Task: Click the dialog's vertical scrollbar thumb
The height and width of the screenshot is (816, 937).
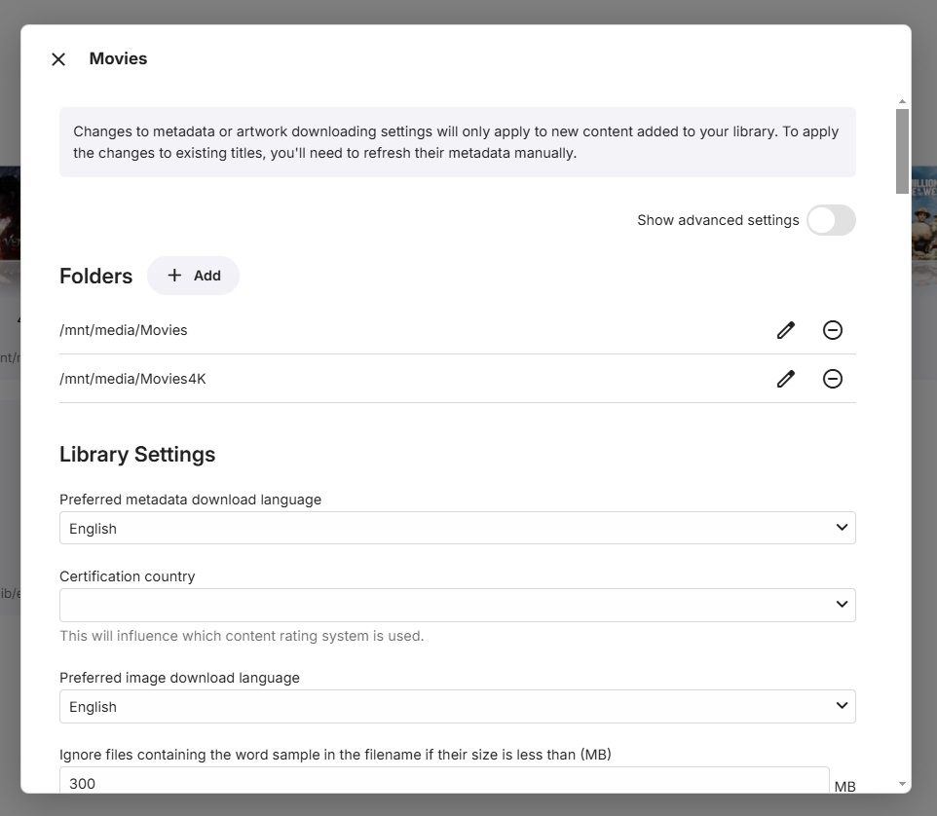Action: pyautogui.click(x=902, y=151)
